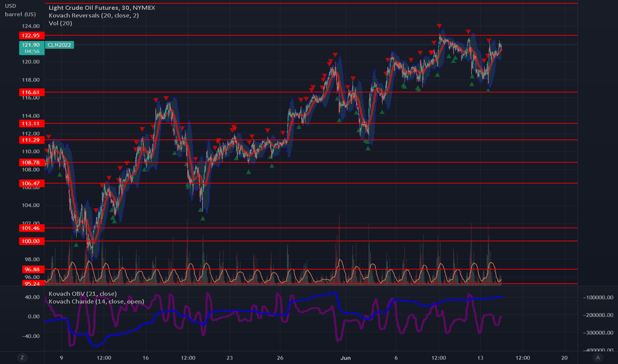Click the 98.00 price axis value
618x364 pixels.
[31, 259]
